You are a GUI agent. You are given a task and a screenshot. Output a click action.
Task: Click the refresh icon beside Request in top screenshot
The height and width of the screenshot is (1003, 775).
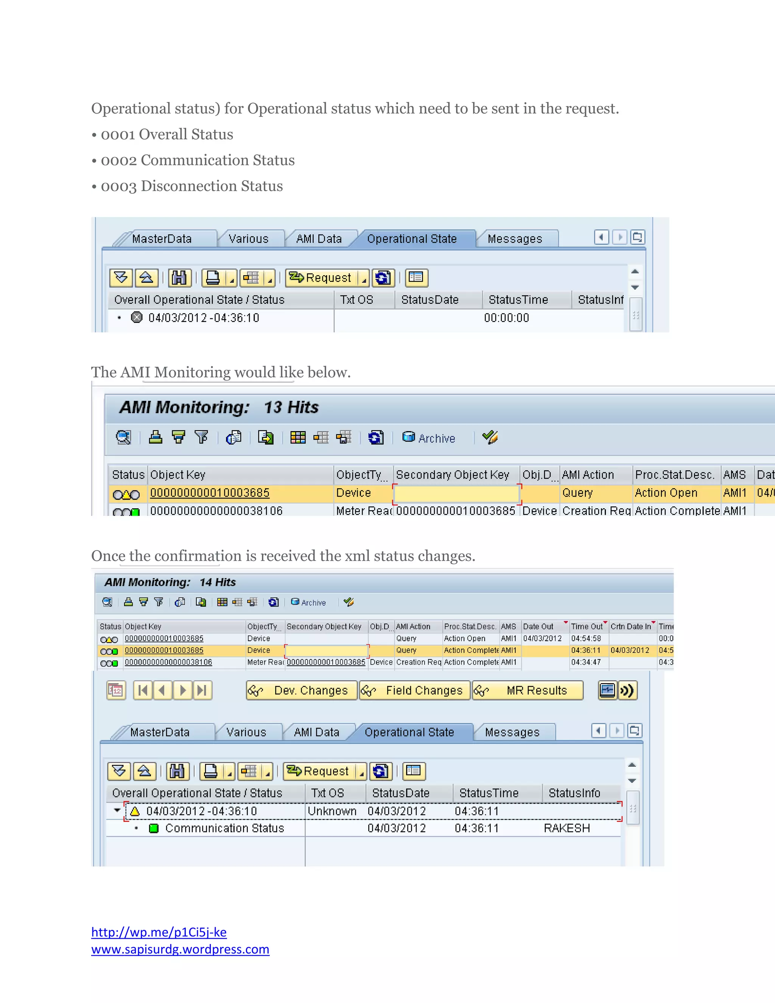pos(383,277)
